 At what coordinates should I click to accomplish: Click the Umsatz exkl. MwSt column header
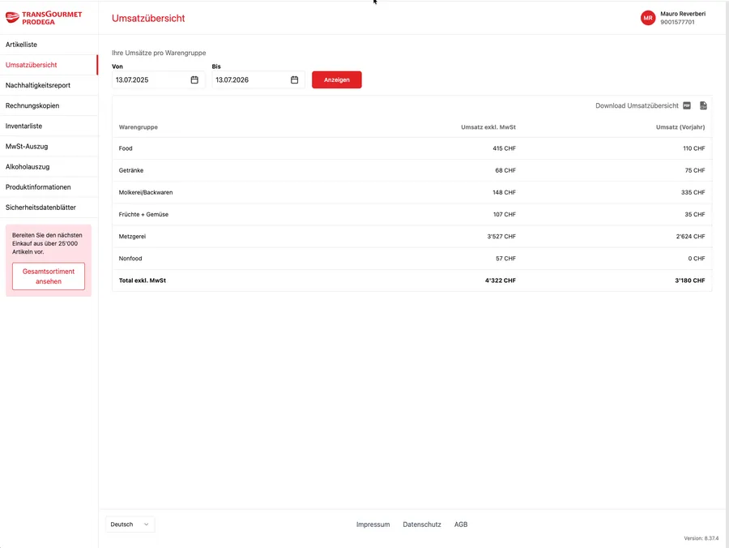pyautogui.click(x=488, y=127)
